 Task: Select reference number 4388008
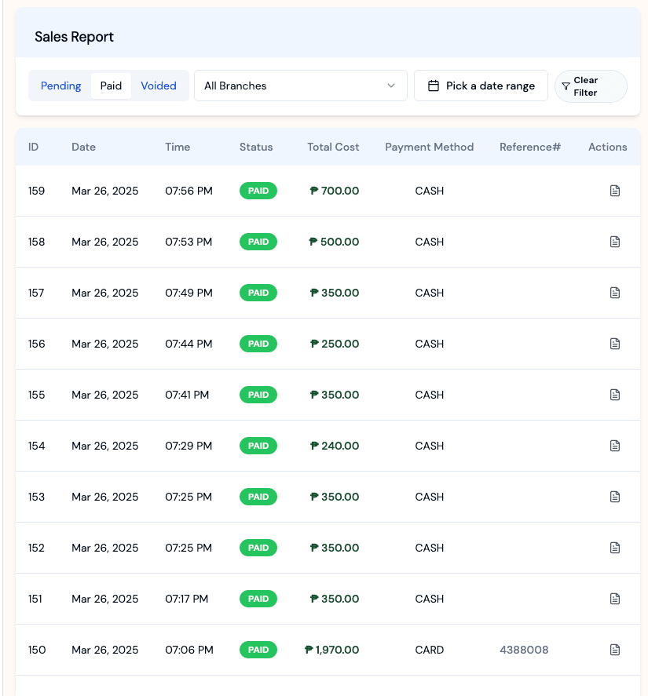[524, 650]
